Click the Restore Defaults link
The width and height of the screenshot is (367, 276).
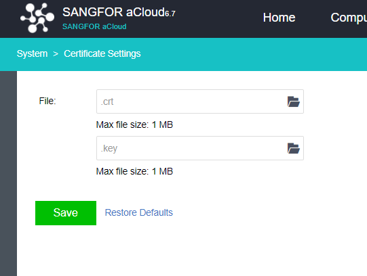(x=139, y=212)
